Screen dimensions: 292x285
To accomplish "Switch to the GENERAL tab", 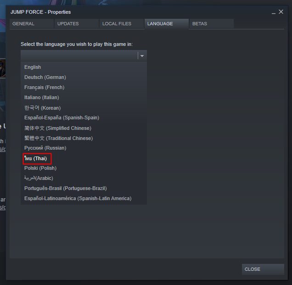I will pos(32,24).
